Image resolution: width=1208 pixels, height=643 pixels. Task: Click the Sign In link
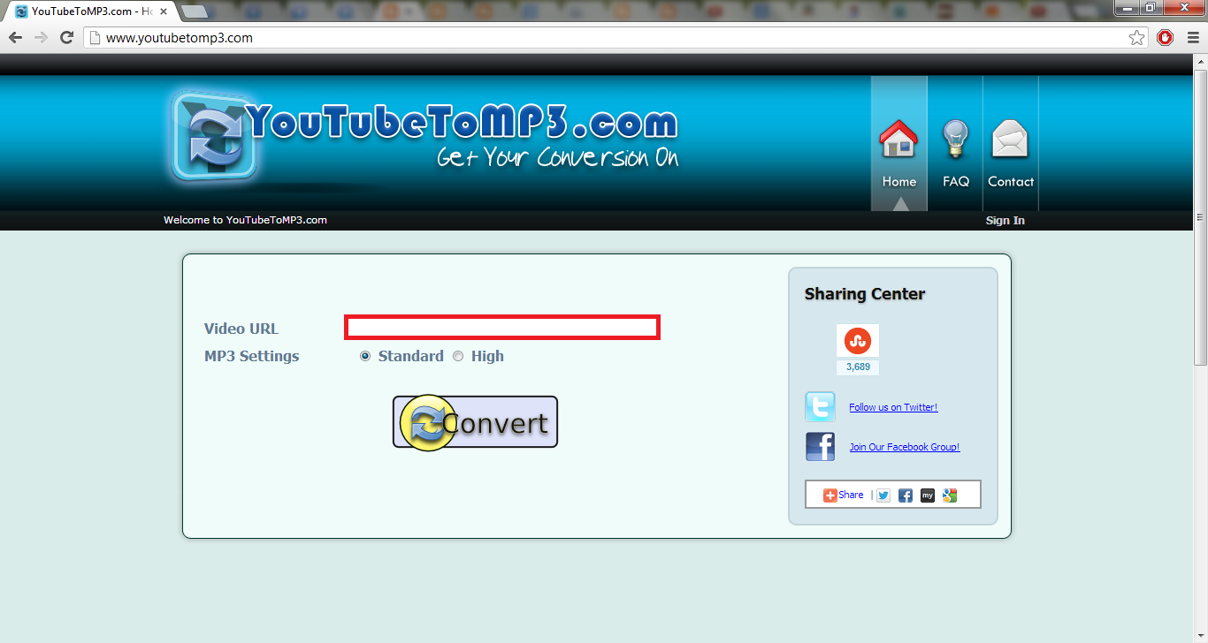click(x=1005, y=220)
